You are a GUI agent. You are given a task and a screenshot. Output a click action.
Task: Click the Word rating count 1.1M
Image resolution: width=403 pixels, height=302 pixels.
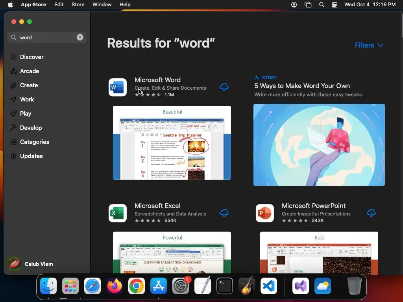point(169,94)
